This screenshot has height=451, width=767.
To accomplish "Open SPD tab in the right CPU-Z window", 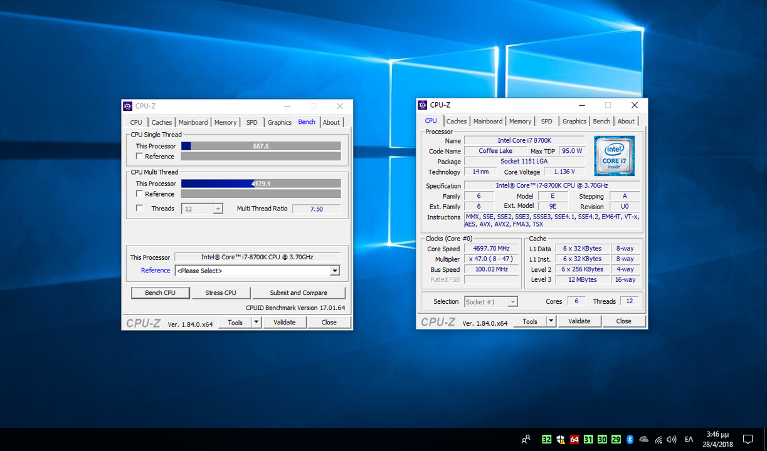I will (547, 122).
